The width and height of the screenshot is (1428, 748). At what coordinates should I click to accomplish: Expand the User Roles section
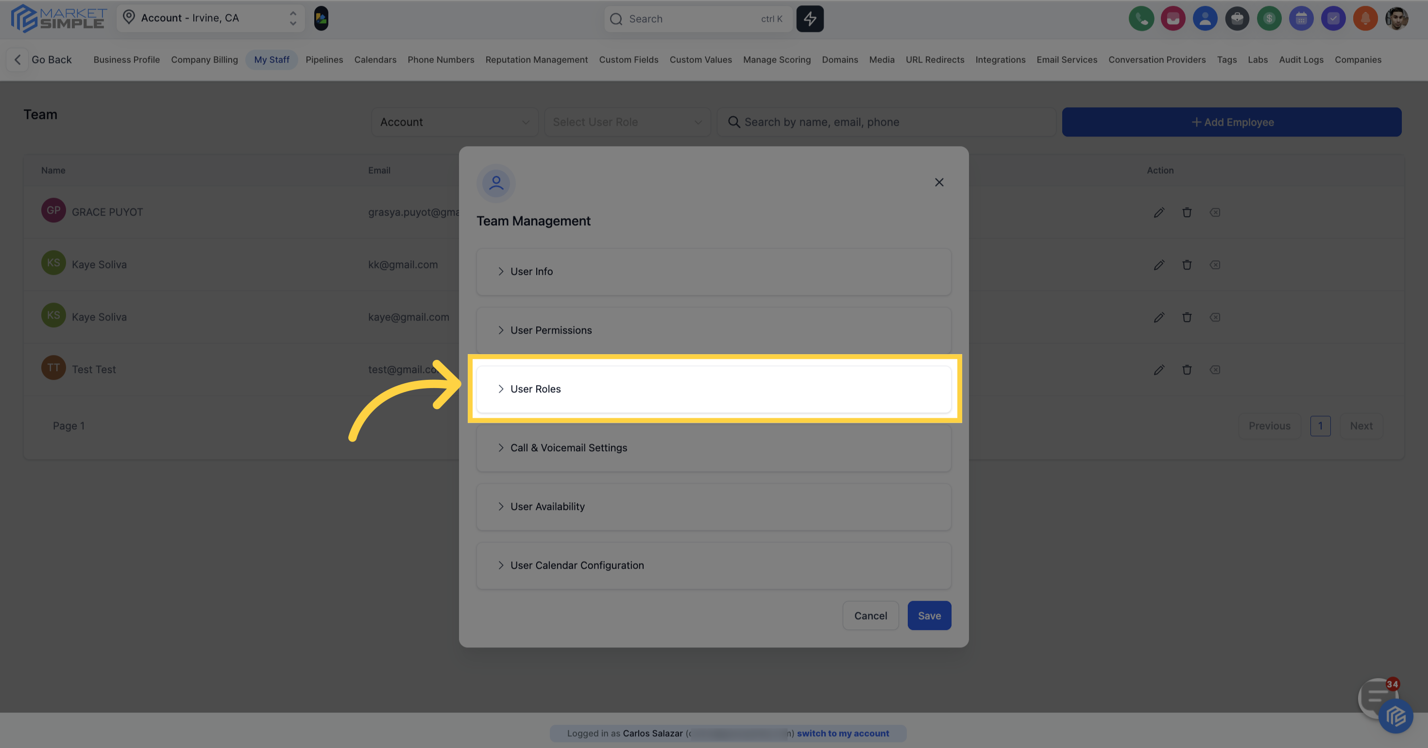point(713,389)
